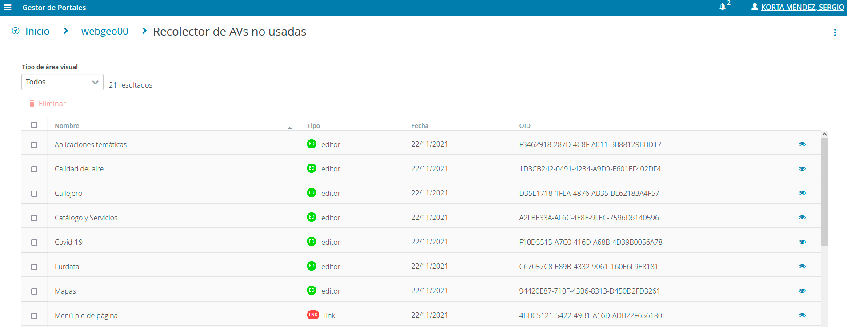Sort by the Nombre column arrow
The image size is (847, 327).
click(x=290, y=128)
